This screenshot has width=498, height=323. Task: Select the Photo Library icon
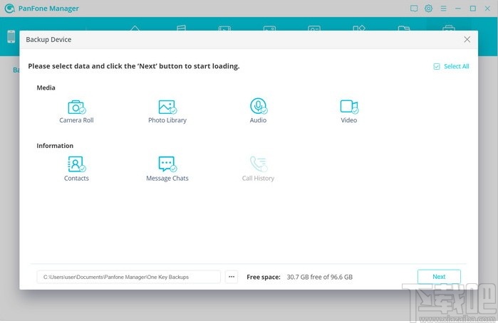tap(167, 107)
